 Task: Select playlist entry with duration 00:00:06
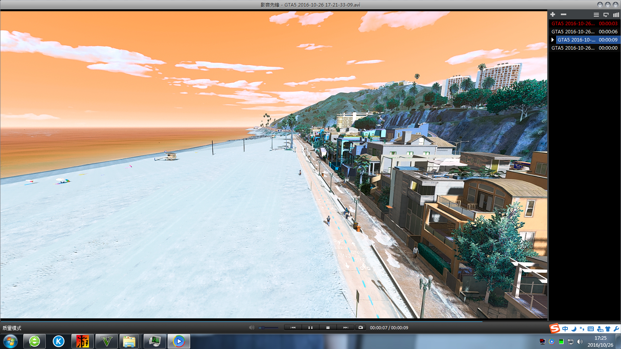(x=585, y=32)
